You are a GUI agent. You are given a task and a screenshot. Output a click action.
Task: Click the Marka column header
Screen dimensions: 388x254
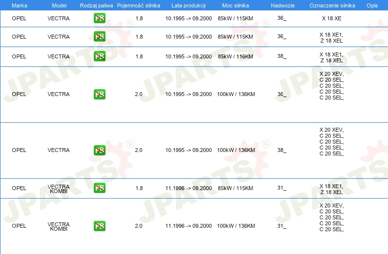[19, 5]
